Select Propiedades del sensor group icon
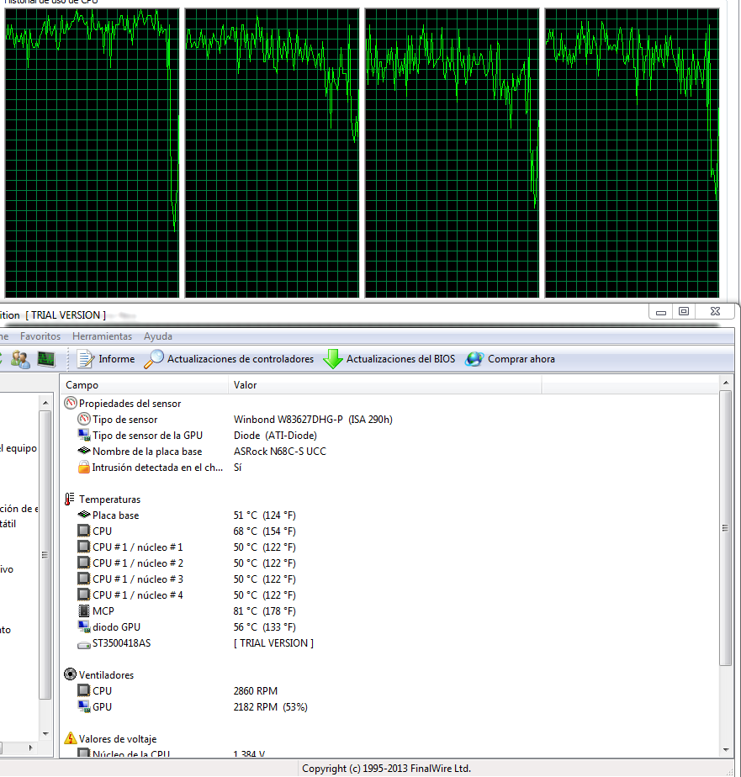741x777 pixels. pos(71,404)
